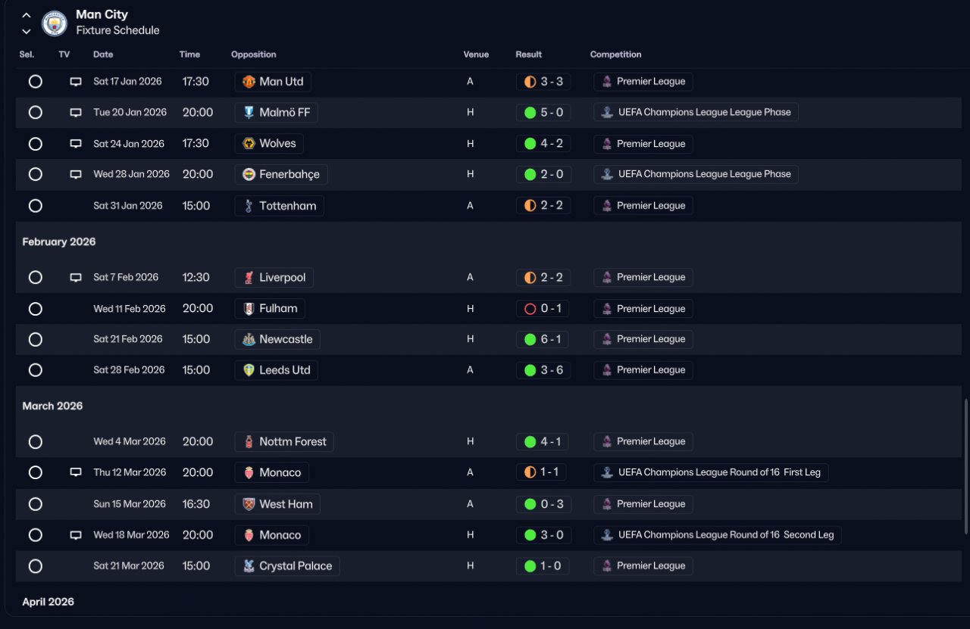Click the Result column header

tap(528, 54)
